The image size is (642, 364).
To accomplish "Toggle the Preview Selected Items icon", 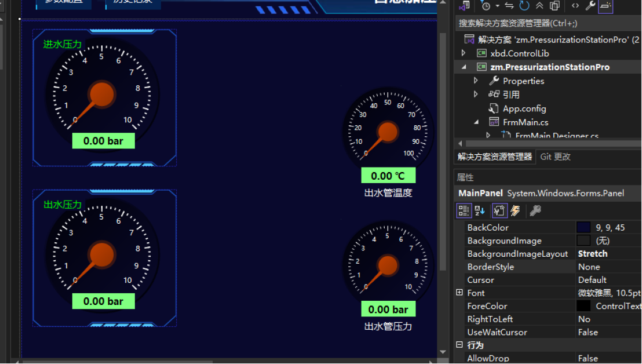I will (x=605, y=6).
